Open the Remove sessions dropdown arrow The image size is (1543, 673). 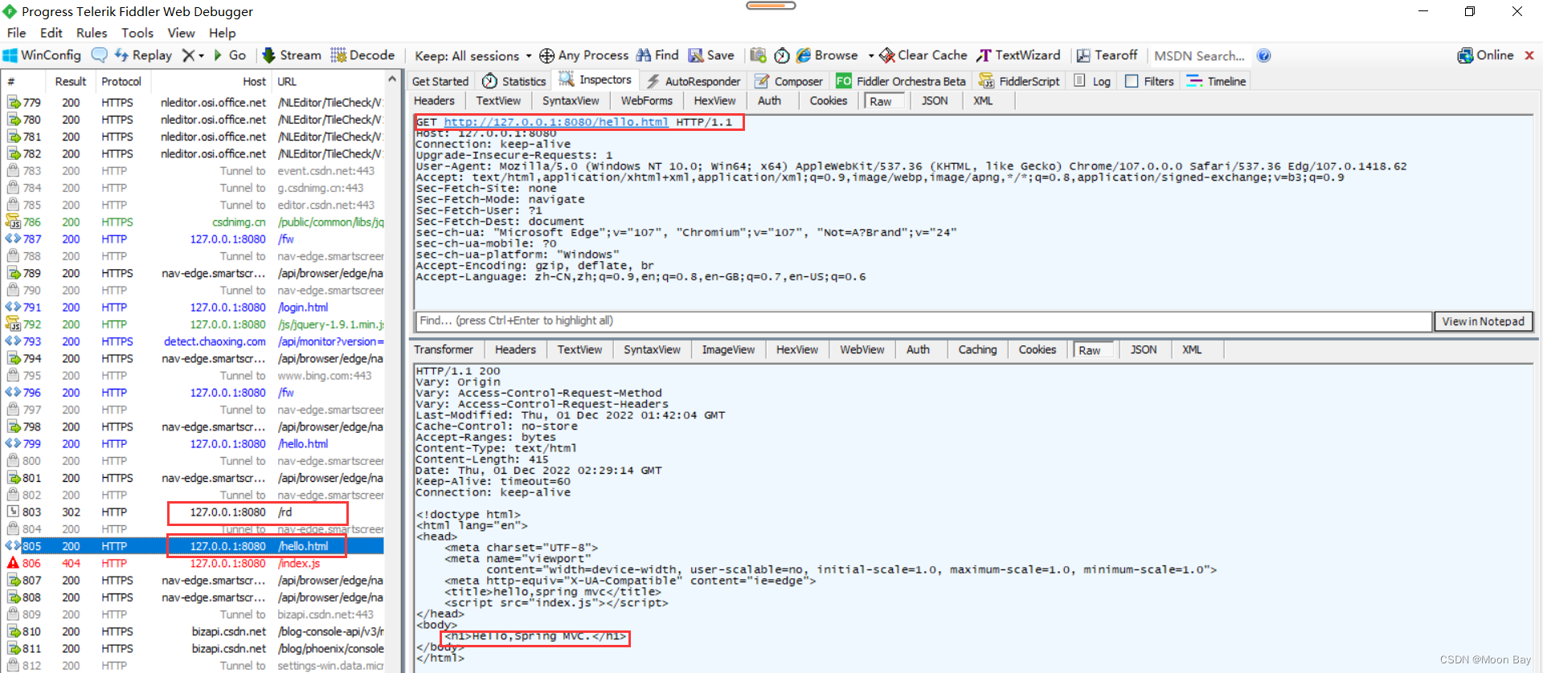[x=201, y=55]
